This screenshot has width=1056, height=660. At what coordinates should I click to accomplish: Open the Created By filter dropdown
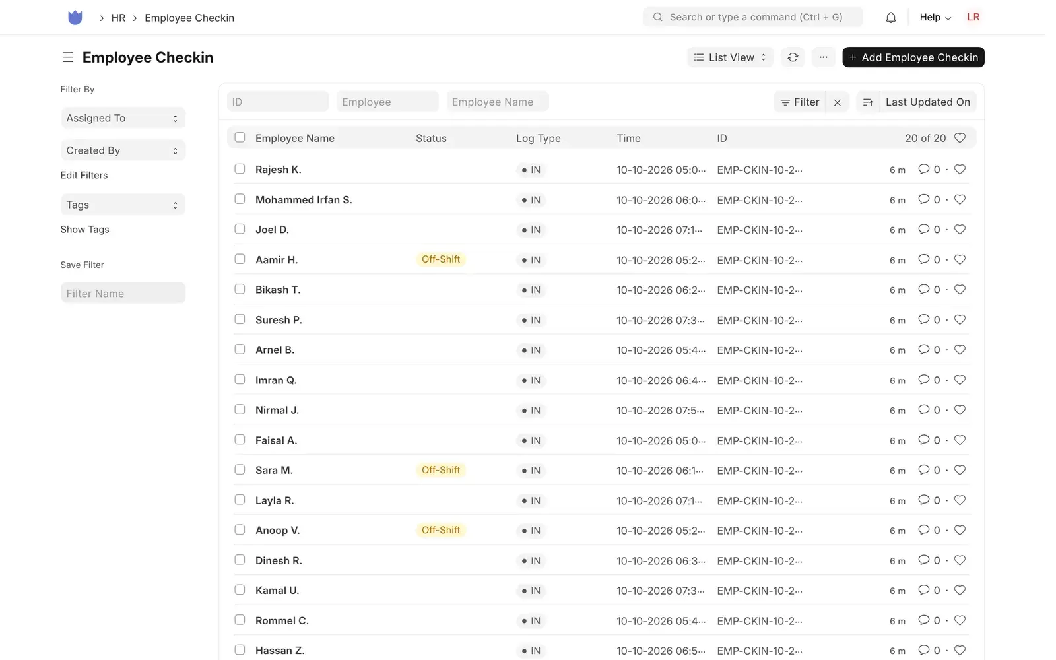coord(123,150)
